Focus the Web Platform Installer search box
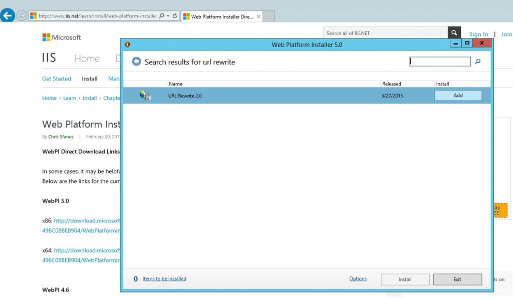 pyautogui.click(x=440, y=61)
